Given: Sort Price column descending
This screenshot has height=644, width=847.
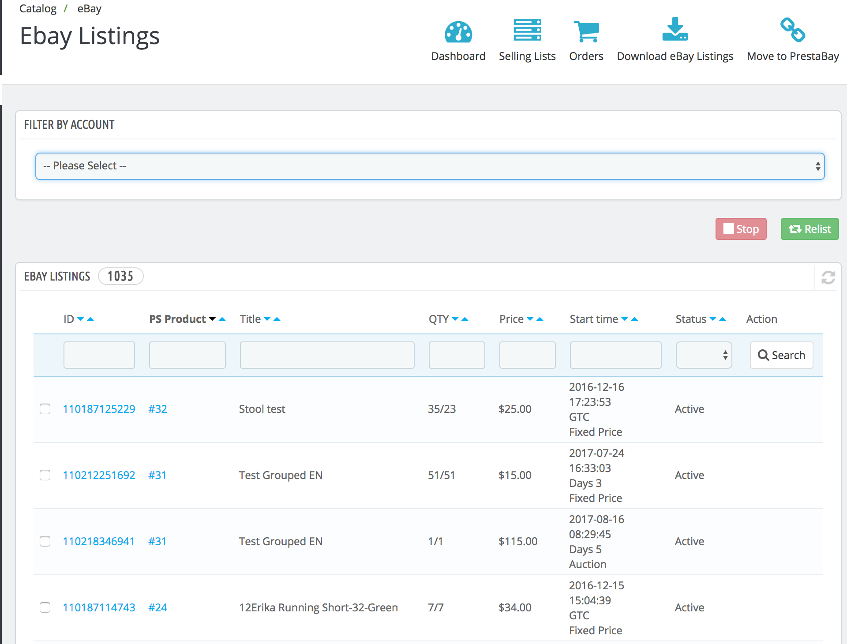Looking at the screenshot, I should tap(530, 318).
